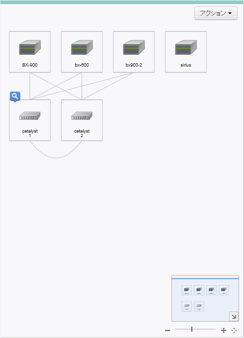Image resolution: width=244 pixels, height=338 pixels.
Task: Click the catalyst 2 label text
Action: pos(82,133)
